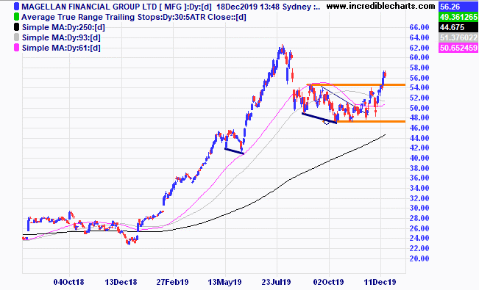Click the 60.00 price axis label
This screenshot has width=479, height=290.
[x=419, y=57]
